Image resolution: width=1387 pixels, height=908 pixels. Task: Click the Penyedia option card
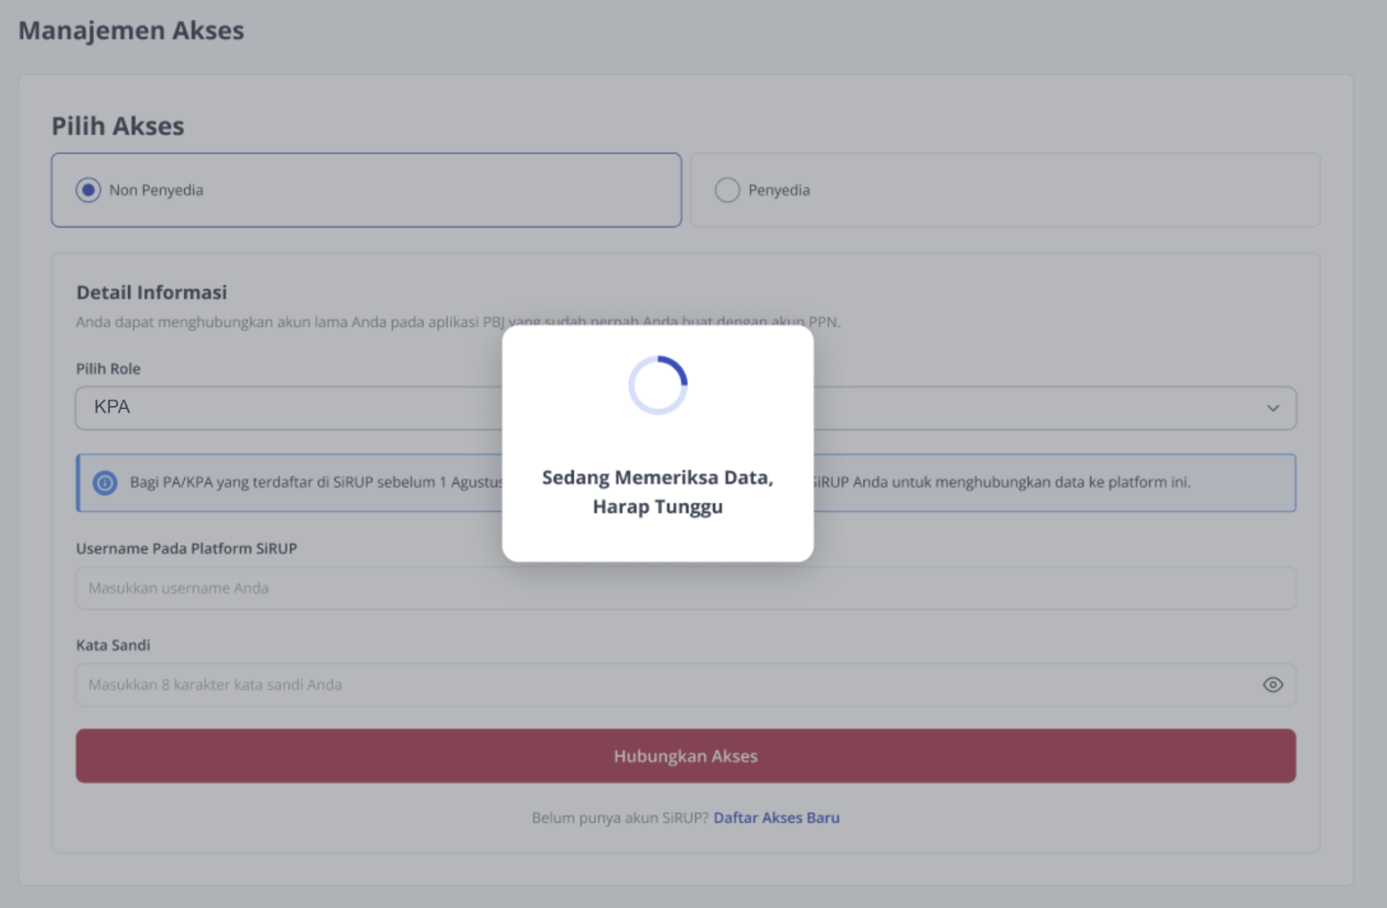tap(1005, 190)
